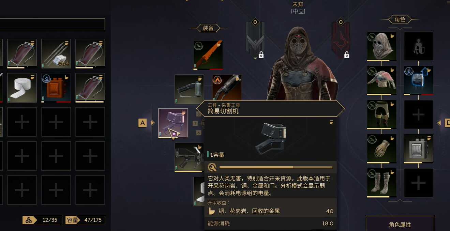This screenshot has width=450, height=231.
Task: Open the 装备 equipment tab
Action: 208,28
